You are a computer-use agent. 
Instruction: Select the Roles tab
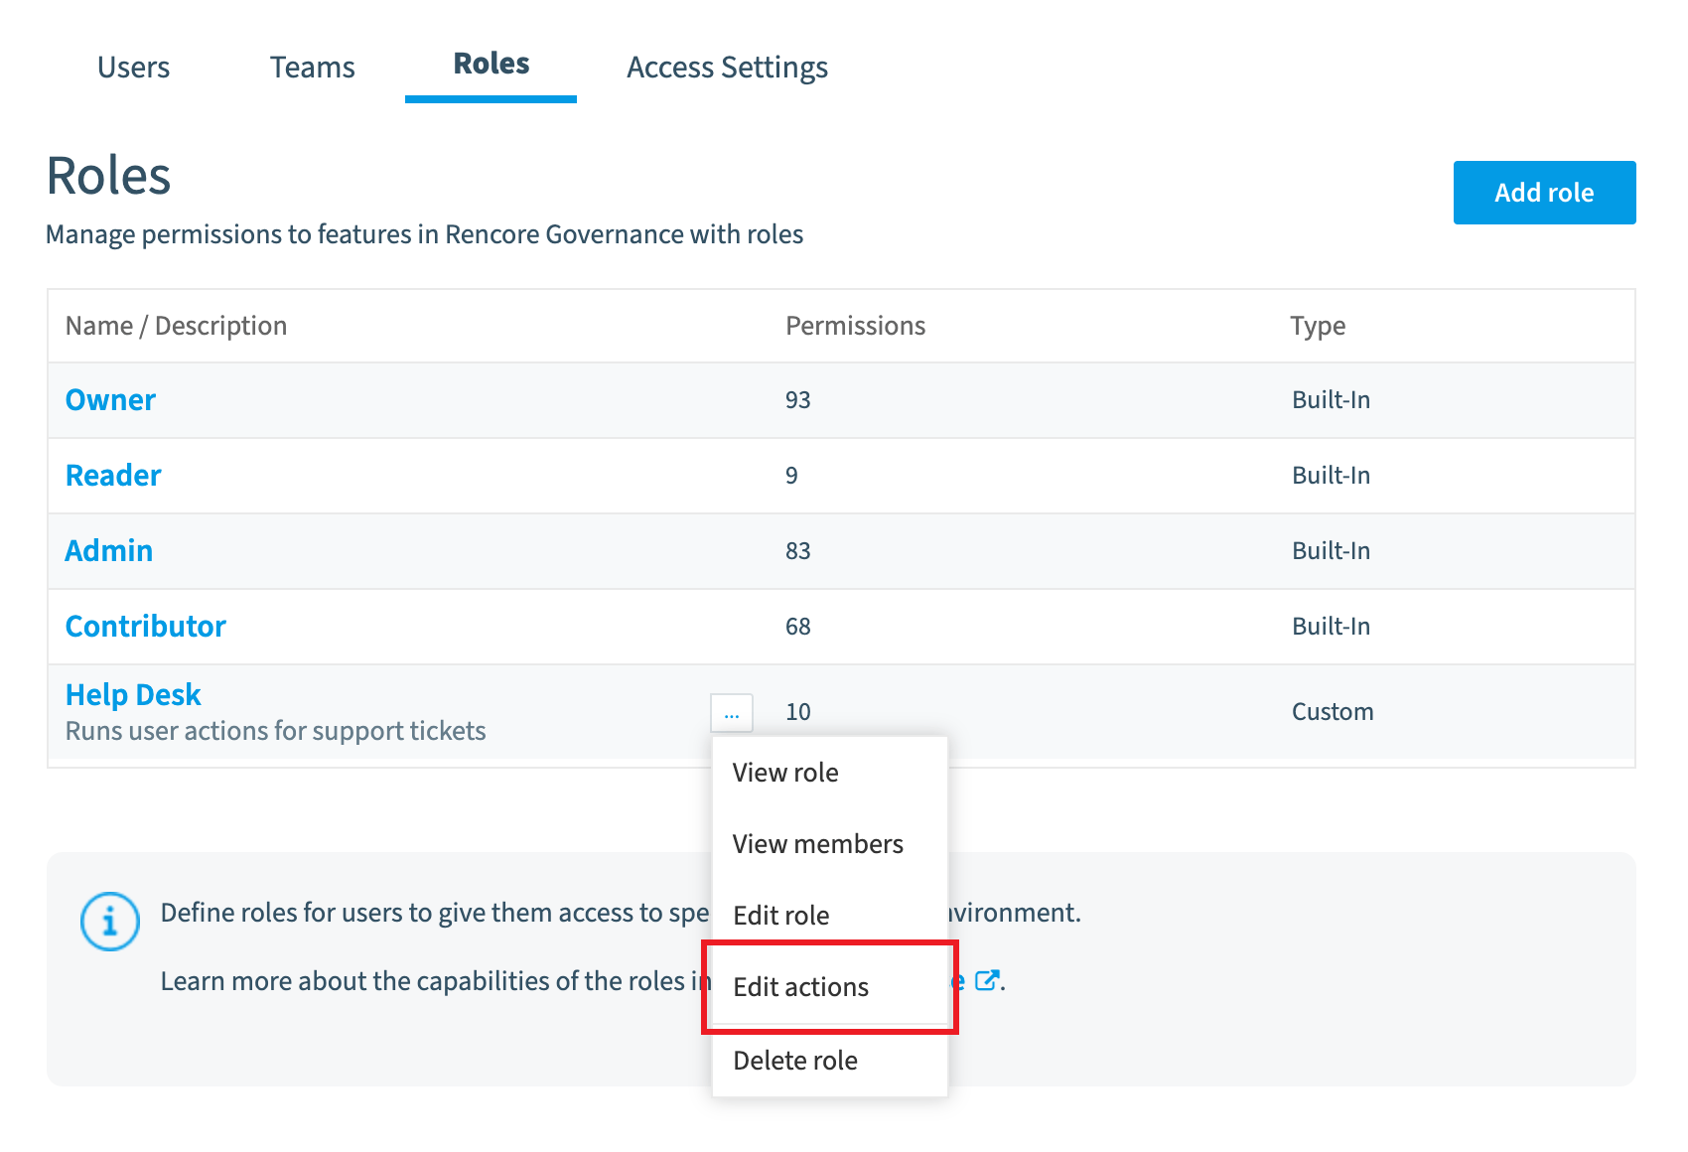coord(492,65)
